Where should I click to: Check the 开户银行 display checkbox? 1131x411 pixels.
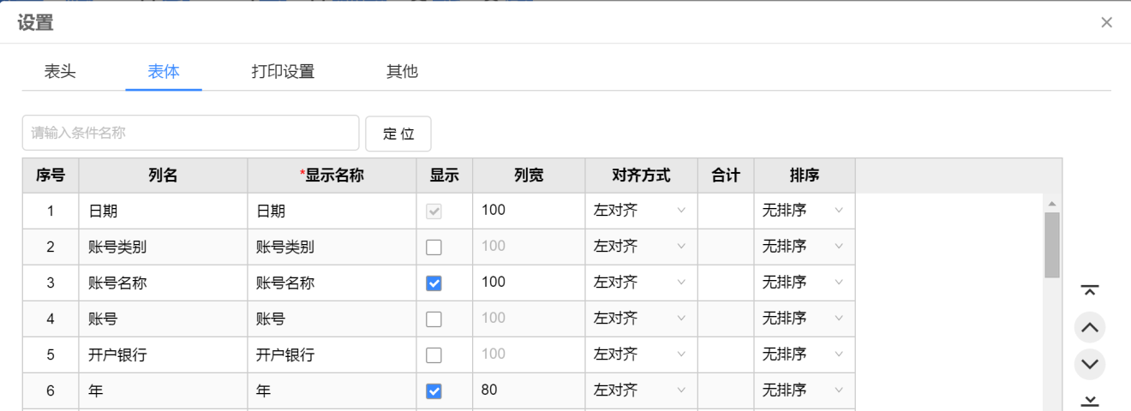[x=434, y=355]
